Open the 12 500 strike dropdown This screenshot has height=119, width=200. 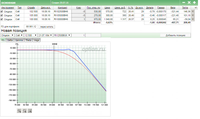click(31, 35)
